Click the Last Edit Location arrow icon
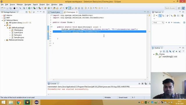 96,8
